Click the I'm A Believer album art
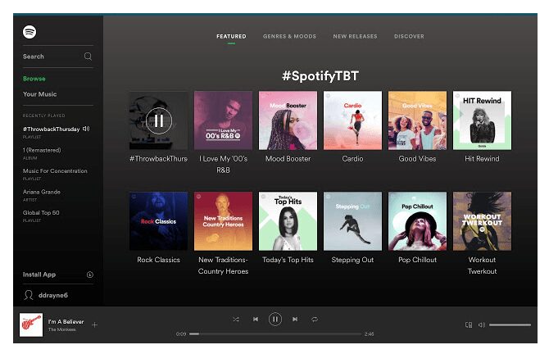549x354 pixels. 31,325
